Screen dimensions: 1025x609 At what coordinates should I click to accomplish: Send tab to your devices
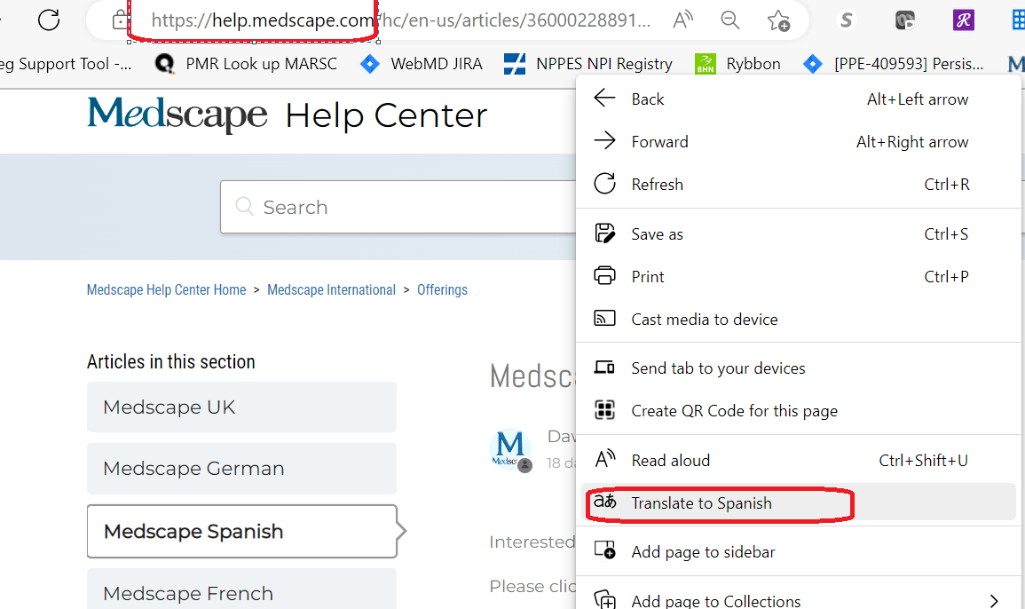[x=719, y=368]
